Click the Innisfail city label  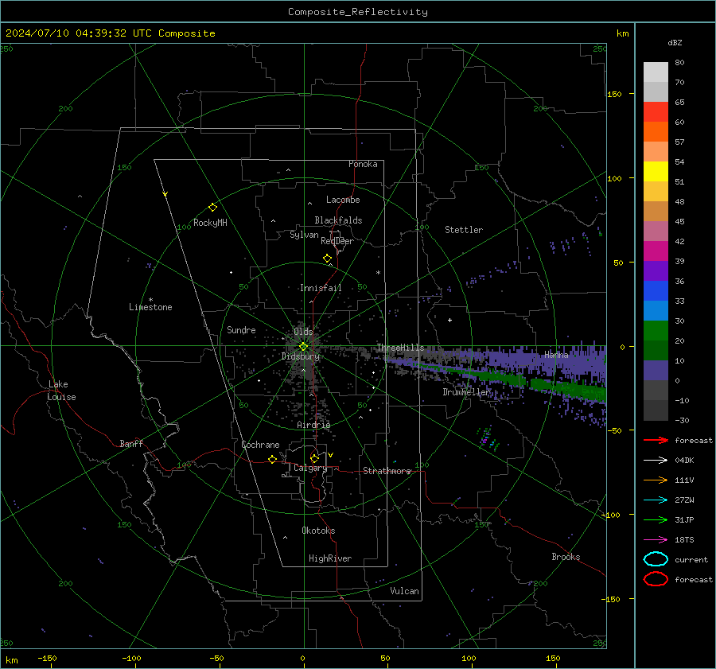[x=321, y=288]
